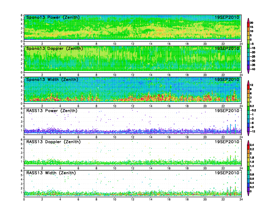Click the '12' label on the Doppler colorbar
277x214 pixels.
251,85
